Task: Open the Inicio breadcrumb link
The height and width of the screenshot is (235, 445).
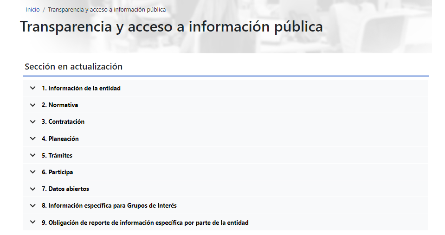Action: (32, 10)
